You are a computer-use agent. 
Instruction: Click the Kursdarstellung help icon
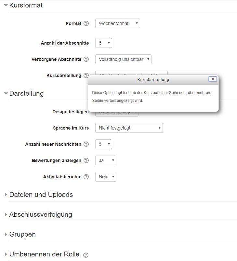click(x=86, y=76)
